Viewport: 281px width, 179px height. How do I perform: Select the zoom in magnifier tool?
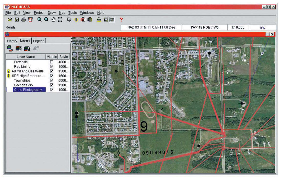pyautogui.click(x=39, y=19)
